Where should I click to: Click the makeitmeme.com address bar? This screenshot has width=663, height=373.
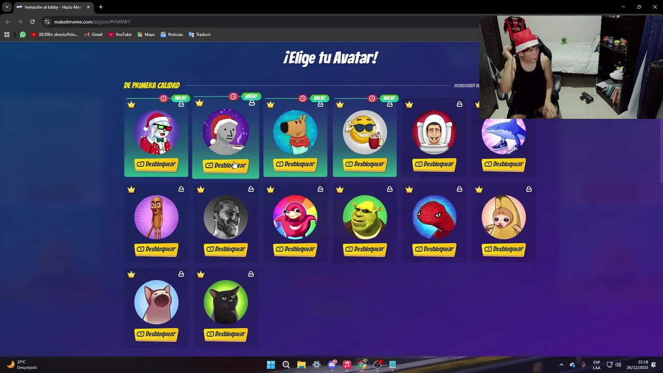pyautogui.click(x=259, y=22)
